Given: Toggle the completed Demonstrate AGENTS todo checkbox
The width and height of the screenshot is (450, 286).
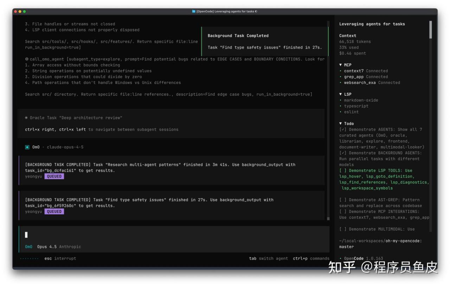Looking at the screenshot, I should (343, 129).
